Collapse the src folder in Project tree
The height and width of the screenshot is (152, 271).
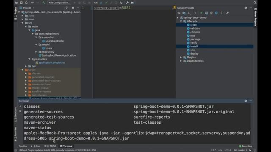click(x=22, y=23)
